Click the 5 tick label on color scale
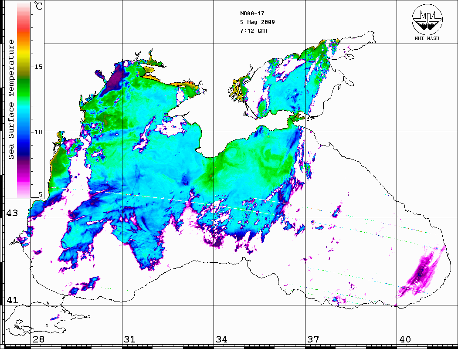The height and width of the screenshot is (349, 458). tap(41, 194)
